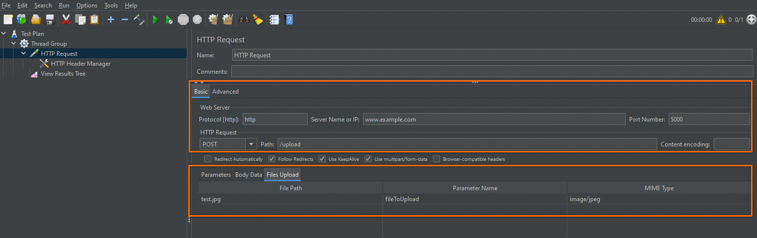The width and height of the screenshot is (757, 238).
Task: Click the Paste clipboard icon
Action: (94, 19)
